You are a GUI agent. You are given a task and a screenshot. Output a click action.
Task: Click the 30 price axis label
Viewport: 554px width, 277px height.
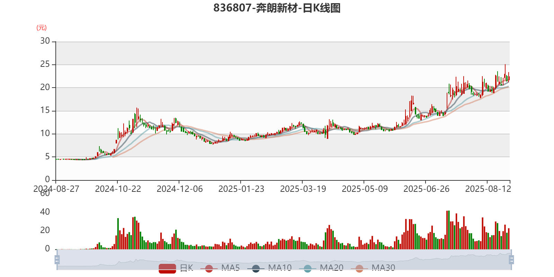click(x=45, y=41)
